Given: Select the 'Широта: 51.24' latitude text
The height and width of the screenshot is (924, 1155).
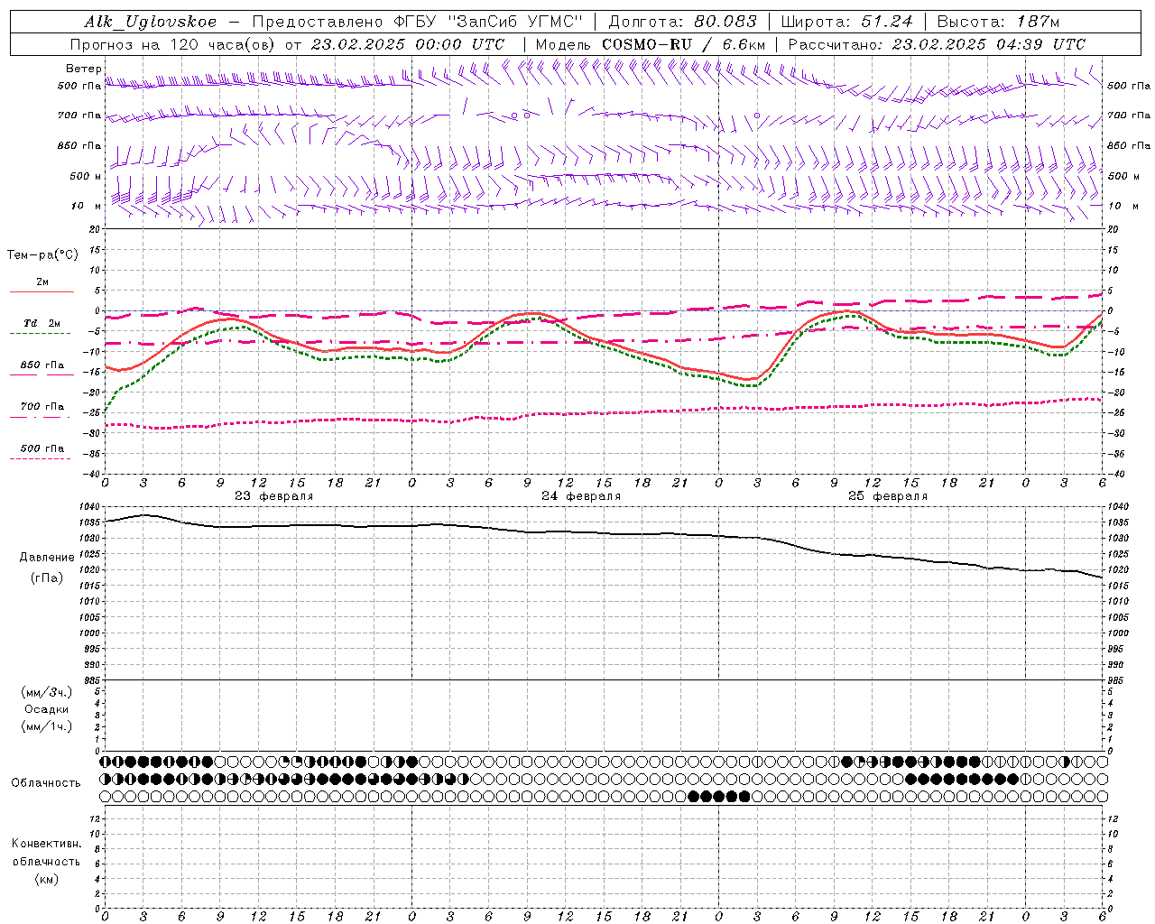Looking at the screenshot, I should 846,22.
